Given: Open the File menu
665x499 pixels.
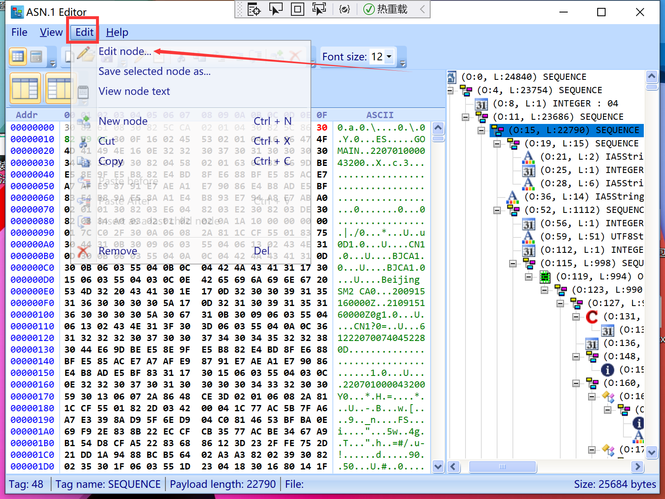Looking at the screenshot, I should [19, 32].
